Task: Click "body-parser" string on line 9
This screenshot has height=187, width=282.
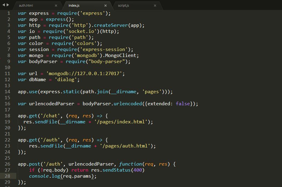Action: (107, 62)
